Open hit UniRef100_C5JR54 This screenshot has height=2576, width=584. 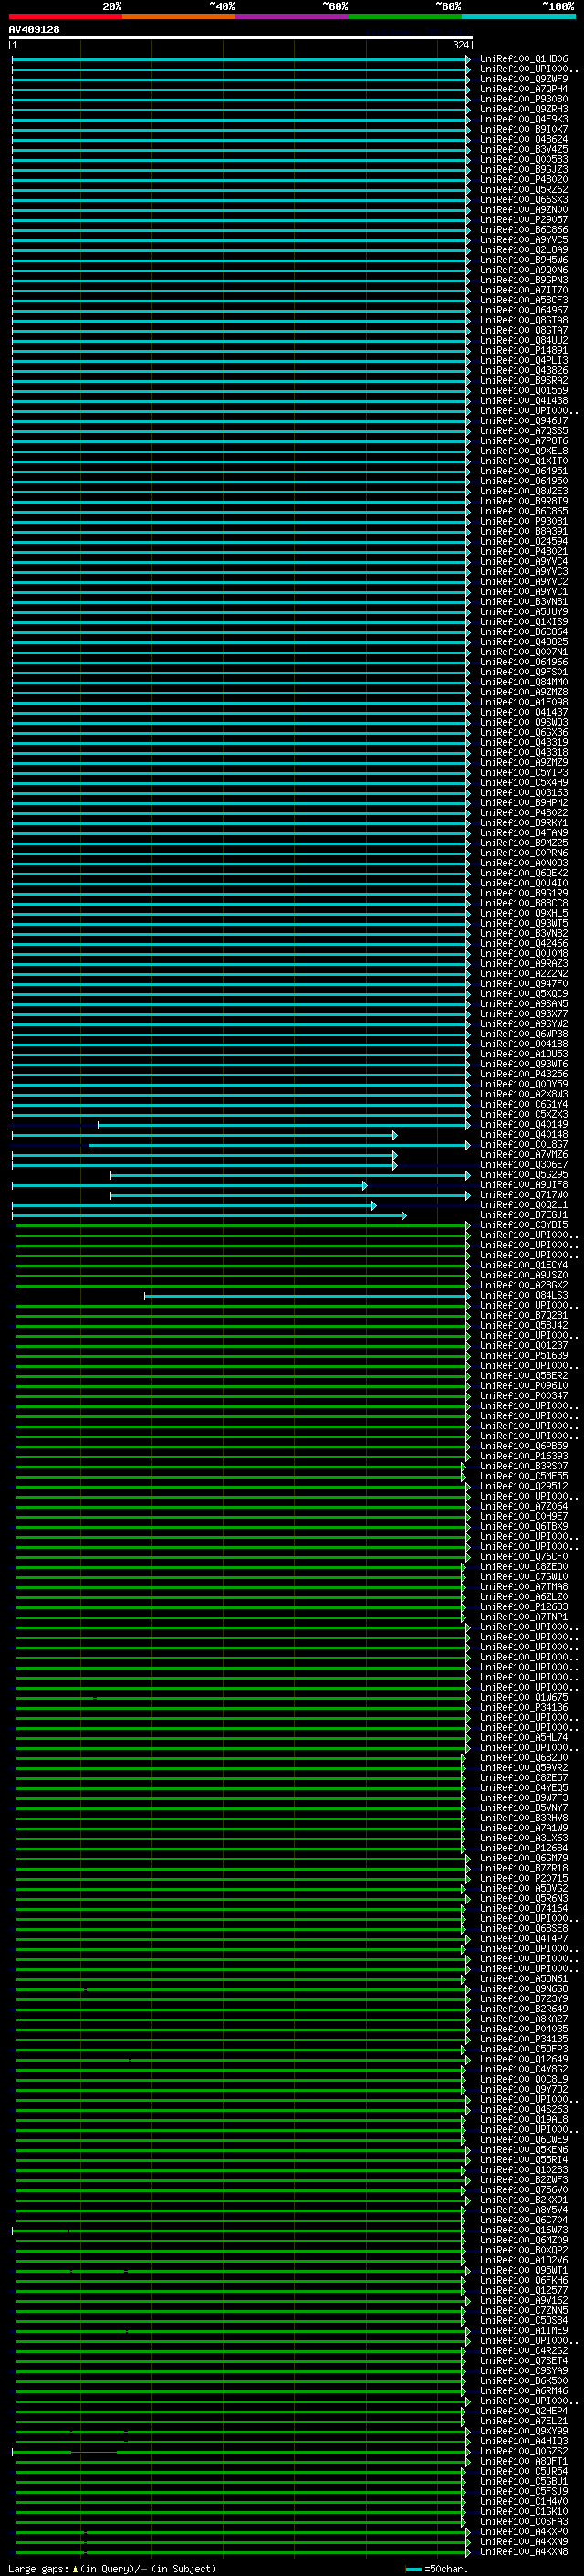(x=524, y=2472)
